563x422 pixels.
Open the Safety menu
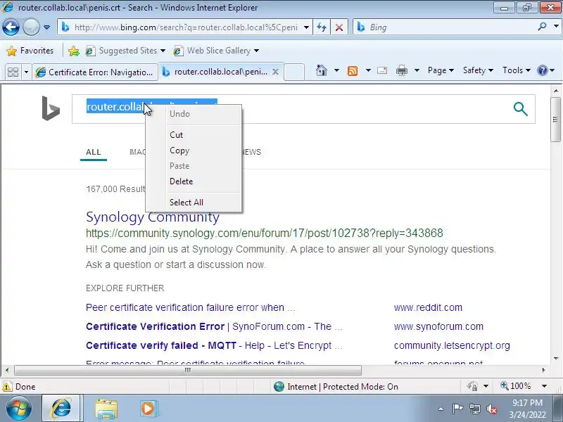pyautogui.click(x=478, y=70)
